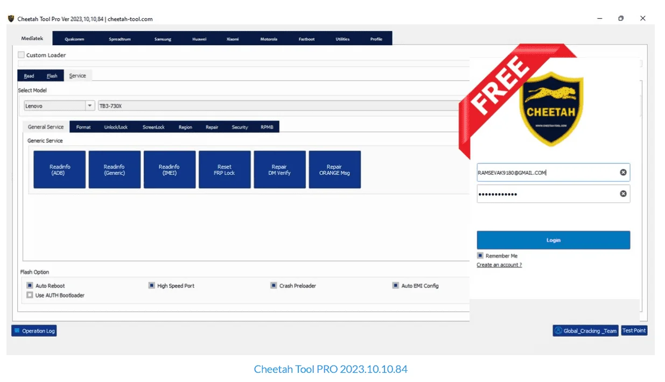Select the Format service tab

coord(83,127)
